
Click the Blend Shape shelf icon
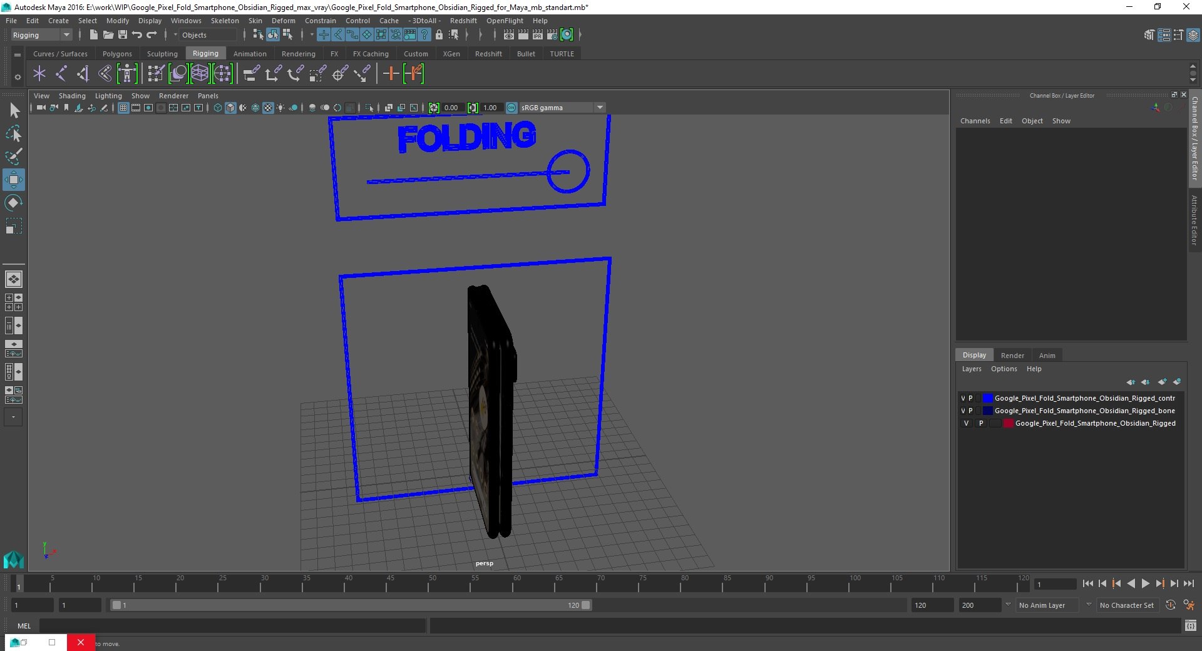(x=178, y=74)
